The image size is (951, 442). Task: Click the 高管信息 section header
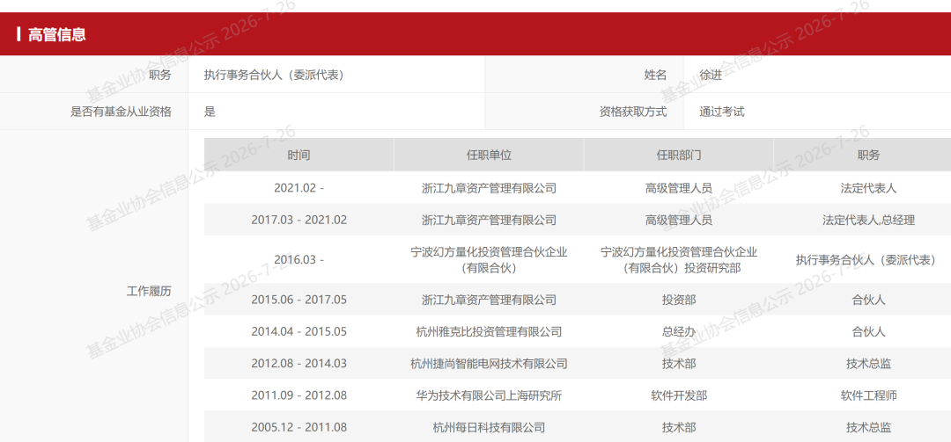57,34
